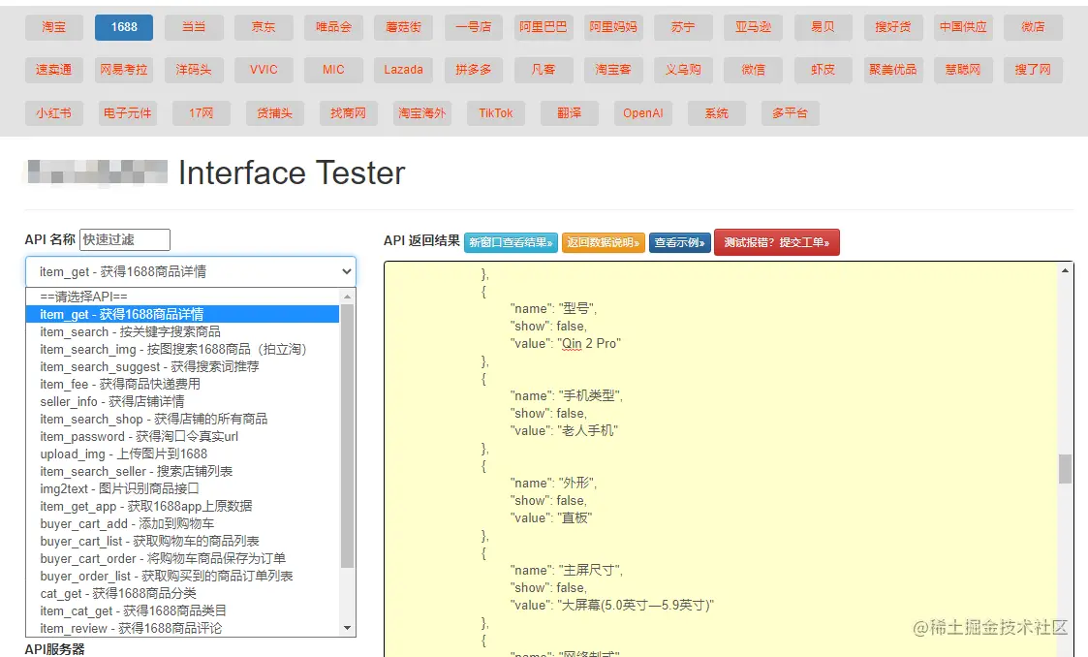Choose item_search_img image search option

[x=182, y=349]
